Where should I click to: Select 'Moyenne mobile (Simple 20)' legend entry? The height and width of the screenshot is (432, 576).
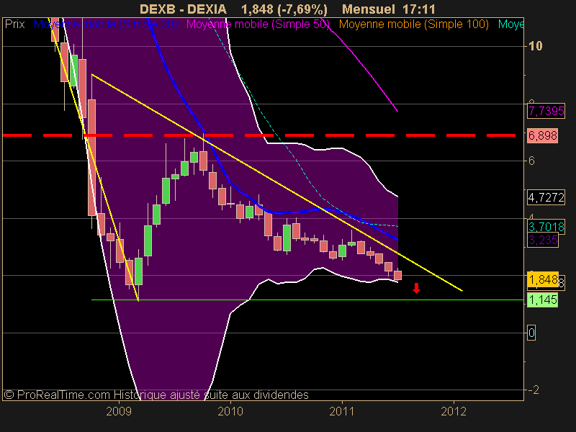coord(105,24)
